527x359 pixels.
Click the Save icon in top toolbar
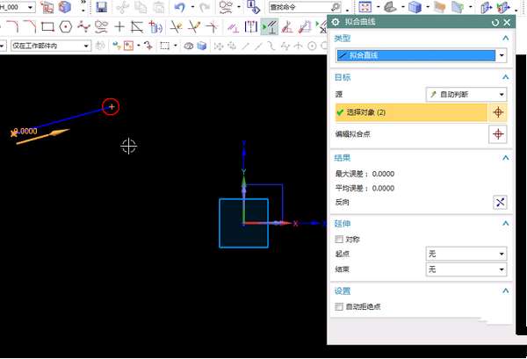tap(102, 7)
